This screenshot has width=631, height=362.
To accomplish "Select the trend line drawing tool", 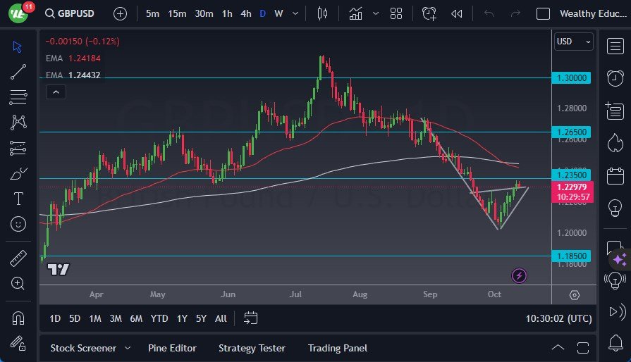I will 18,71.
